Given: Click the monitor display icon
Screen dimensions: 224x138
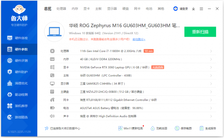Looking at the screenshot, I should click(x=52, y=84).
